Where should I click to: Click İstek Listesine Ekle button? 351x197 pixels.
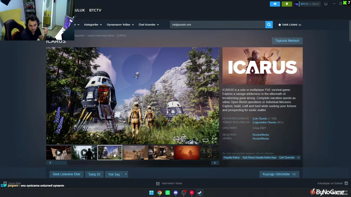[x=66, y=174]
